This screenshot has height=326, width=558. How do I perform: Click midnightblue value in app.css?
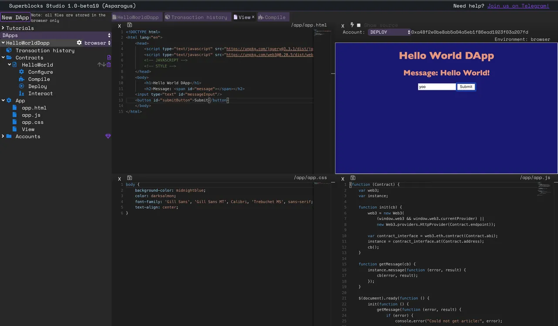tap(189, 190)
